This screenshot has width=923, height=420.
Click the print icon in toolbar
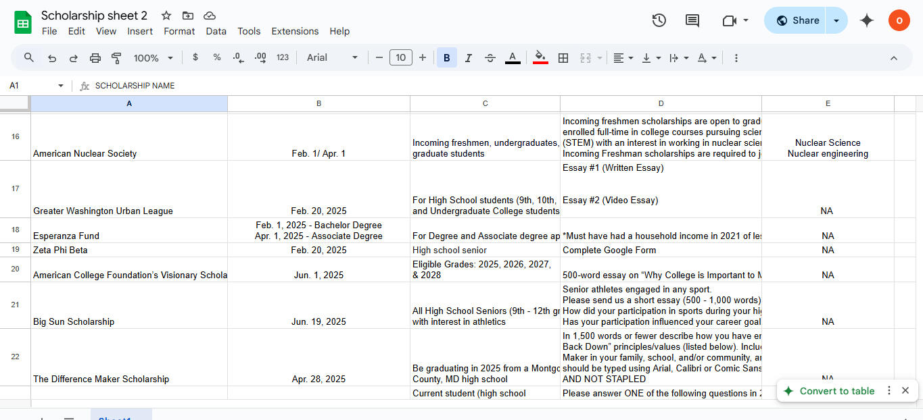click(95, 58)
